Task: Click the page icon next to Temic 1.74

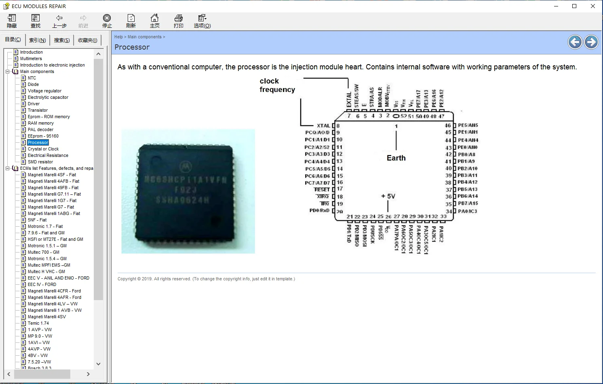Action: point(23,323)
